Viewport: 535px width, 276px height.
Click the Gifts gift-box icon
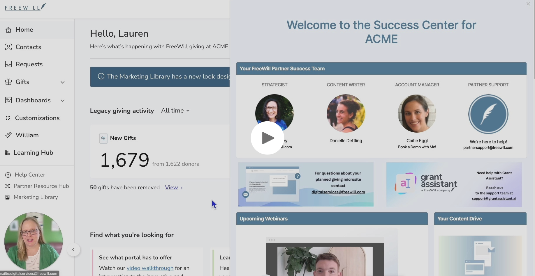pos(8,82)
